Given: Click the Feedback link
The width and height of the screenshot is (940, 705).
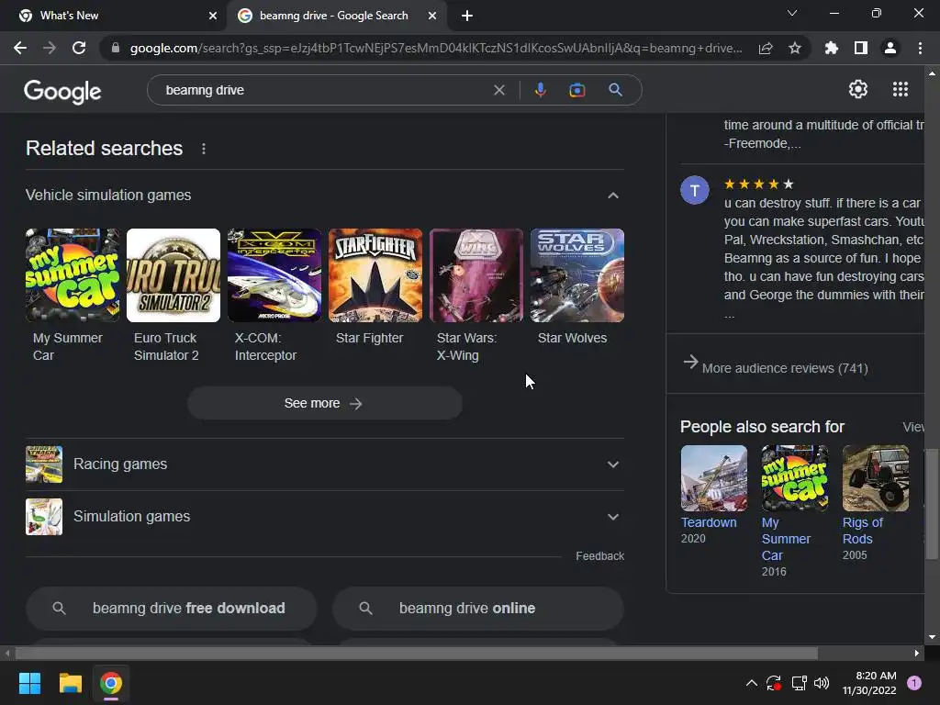Looking at the screenshot, I should coord(599,555).
